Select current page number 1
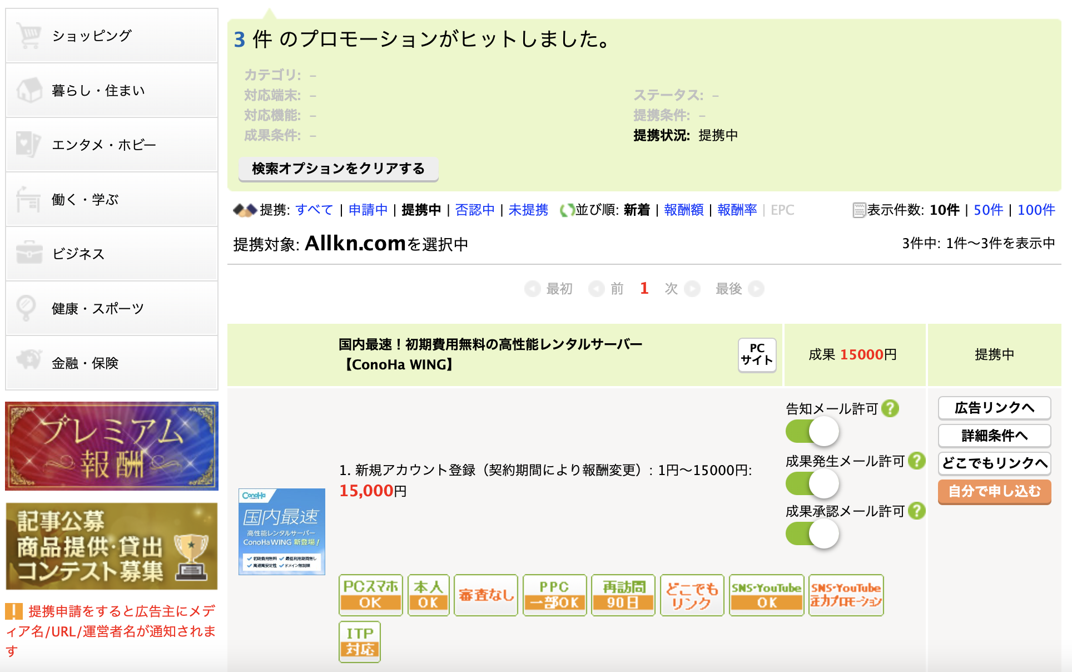This screenshot has height=672, width=1072. pos(644,288)
